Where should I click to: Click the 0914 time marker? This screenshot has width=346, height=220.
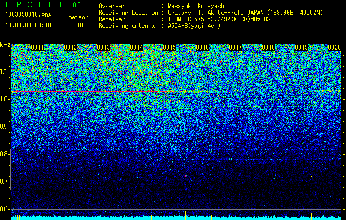coord(136,47)
